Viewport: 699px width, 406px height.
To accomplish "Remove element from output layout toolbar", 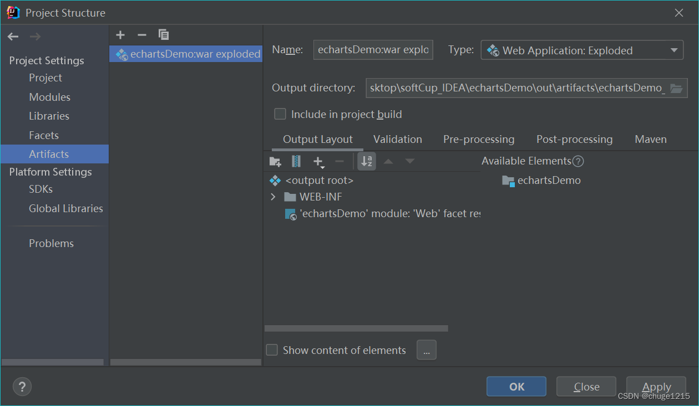I will tap(340, 161).
